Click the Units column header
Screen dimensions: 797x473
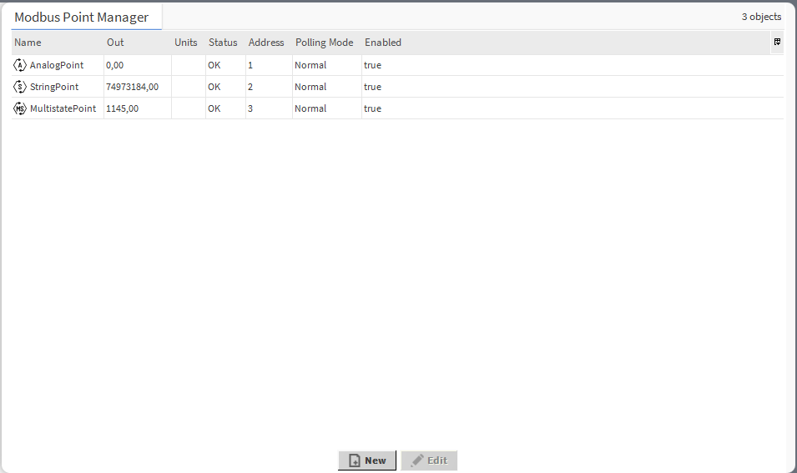tap(186, 43)
